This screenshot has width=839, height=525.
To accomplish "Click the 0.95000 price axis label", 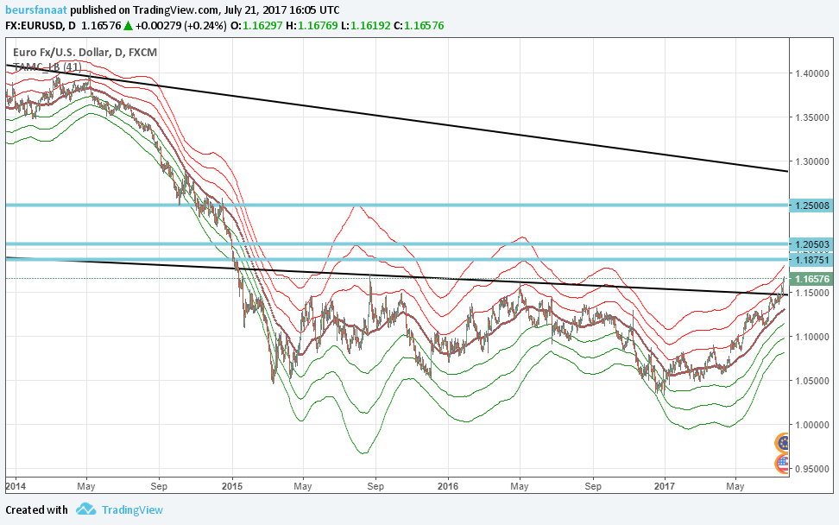I will [811, 469].
